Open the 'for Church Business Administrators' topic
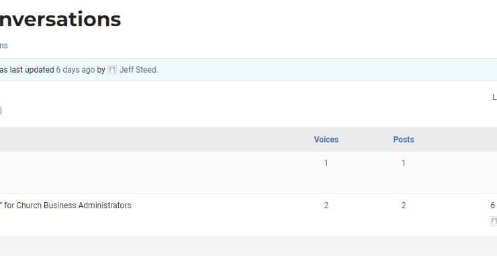The width and height of the screenshot is (497, 268). tap(66, 206)
